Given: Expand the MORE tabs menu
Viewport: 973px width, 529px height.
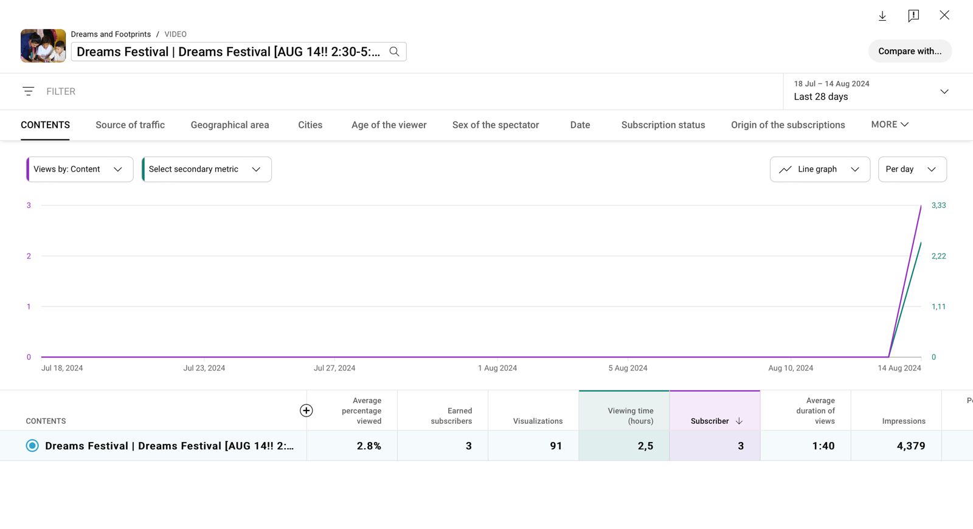Looking at the screenshot, I should (889, 125).
